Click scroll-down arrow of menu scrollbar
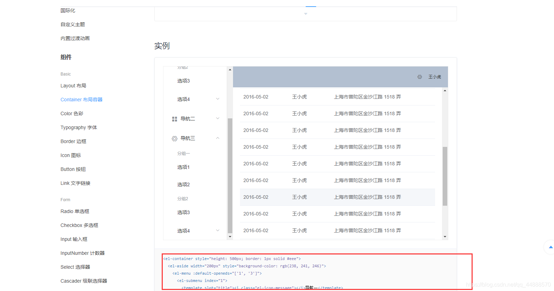 click(230, 237)
